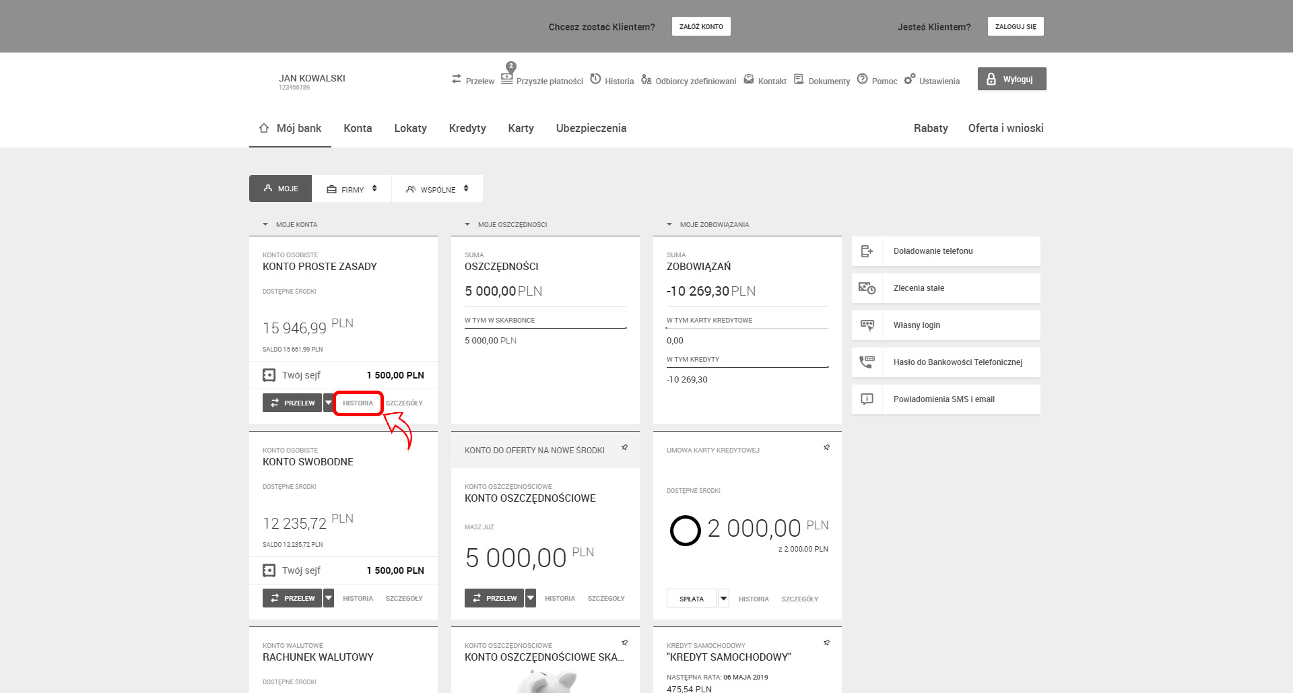Viewport: 1293px width, 693px height.
Task: Open Odbiorcy zdefiniowani recipients icon
Action: click(x=646, y=79)
